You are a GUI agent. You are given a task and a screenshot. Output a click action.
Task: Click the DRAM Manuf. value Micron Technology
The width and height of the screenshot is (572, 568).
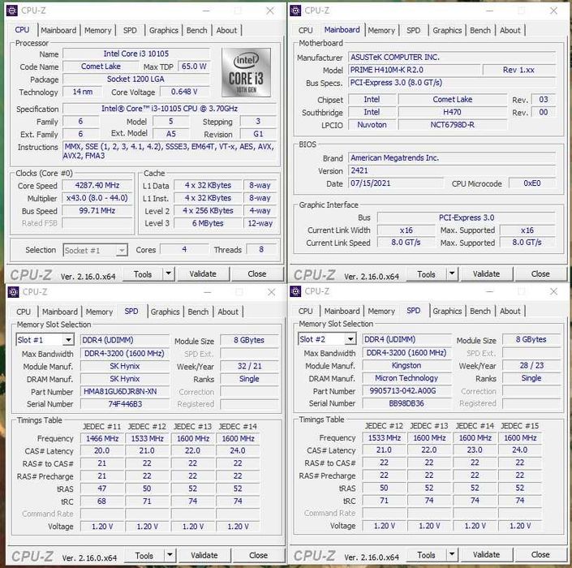tap(406, 378)
